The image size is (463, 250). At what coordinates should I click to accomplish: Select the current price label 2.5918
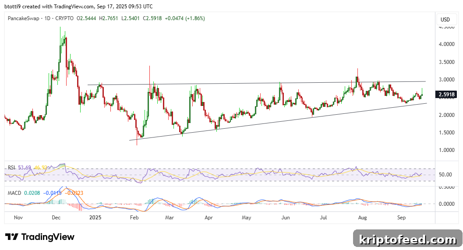(446, 95)
